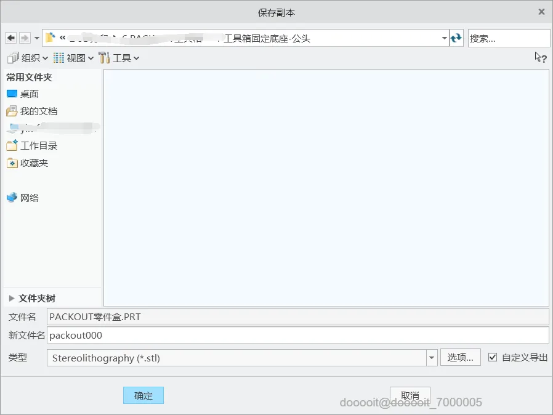Click the forward navigation arrow
Screen dimensions: 553x415
pos(25,38)
